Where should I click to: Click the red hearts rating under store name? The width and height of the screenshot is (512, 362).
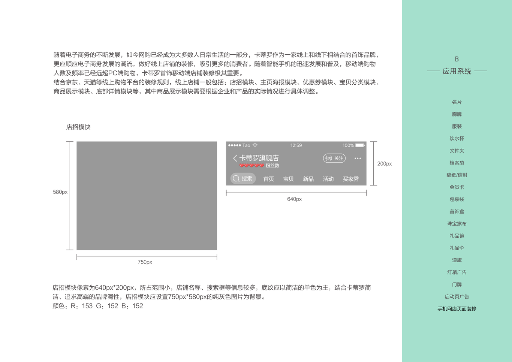click(x=252, y=165)
